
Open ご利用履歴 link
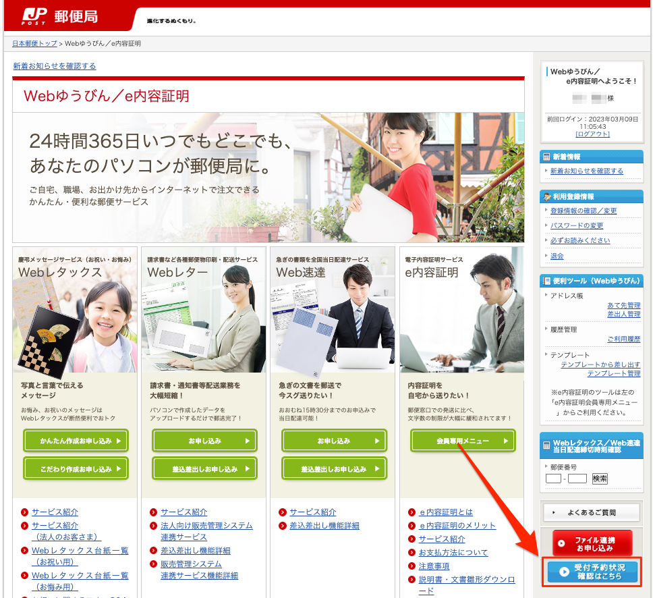pos(623,339)
